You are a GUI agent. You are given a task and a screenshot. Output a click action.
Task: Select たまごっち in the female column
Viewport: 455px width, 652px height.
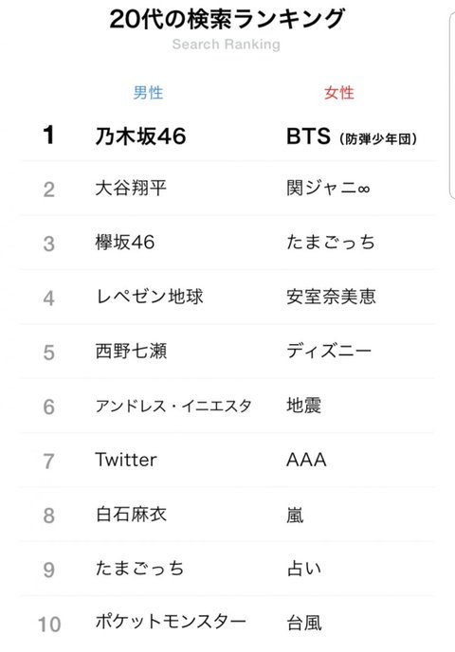click(331, 243)
